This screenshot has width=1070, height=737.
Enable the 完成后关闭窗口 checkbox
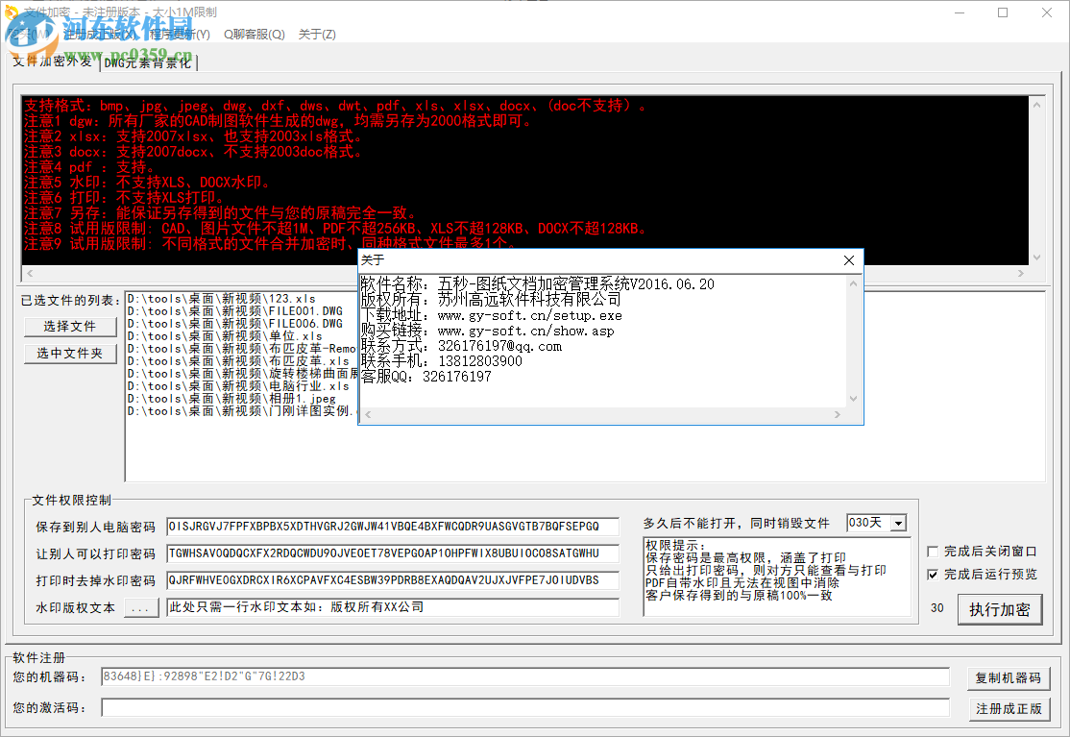coord(933,552)
